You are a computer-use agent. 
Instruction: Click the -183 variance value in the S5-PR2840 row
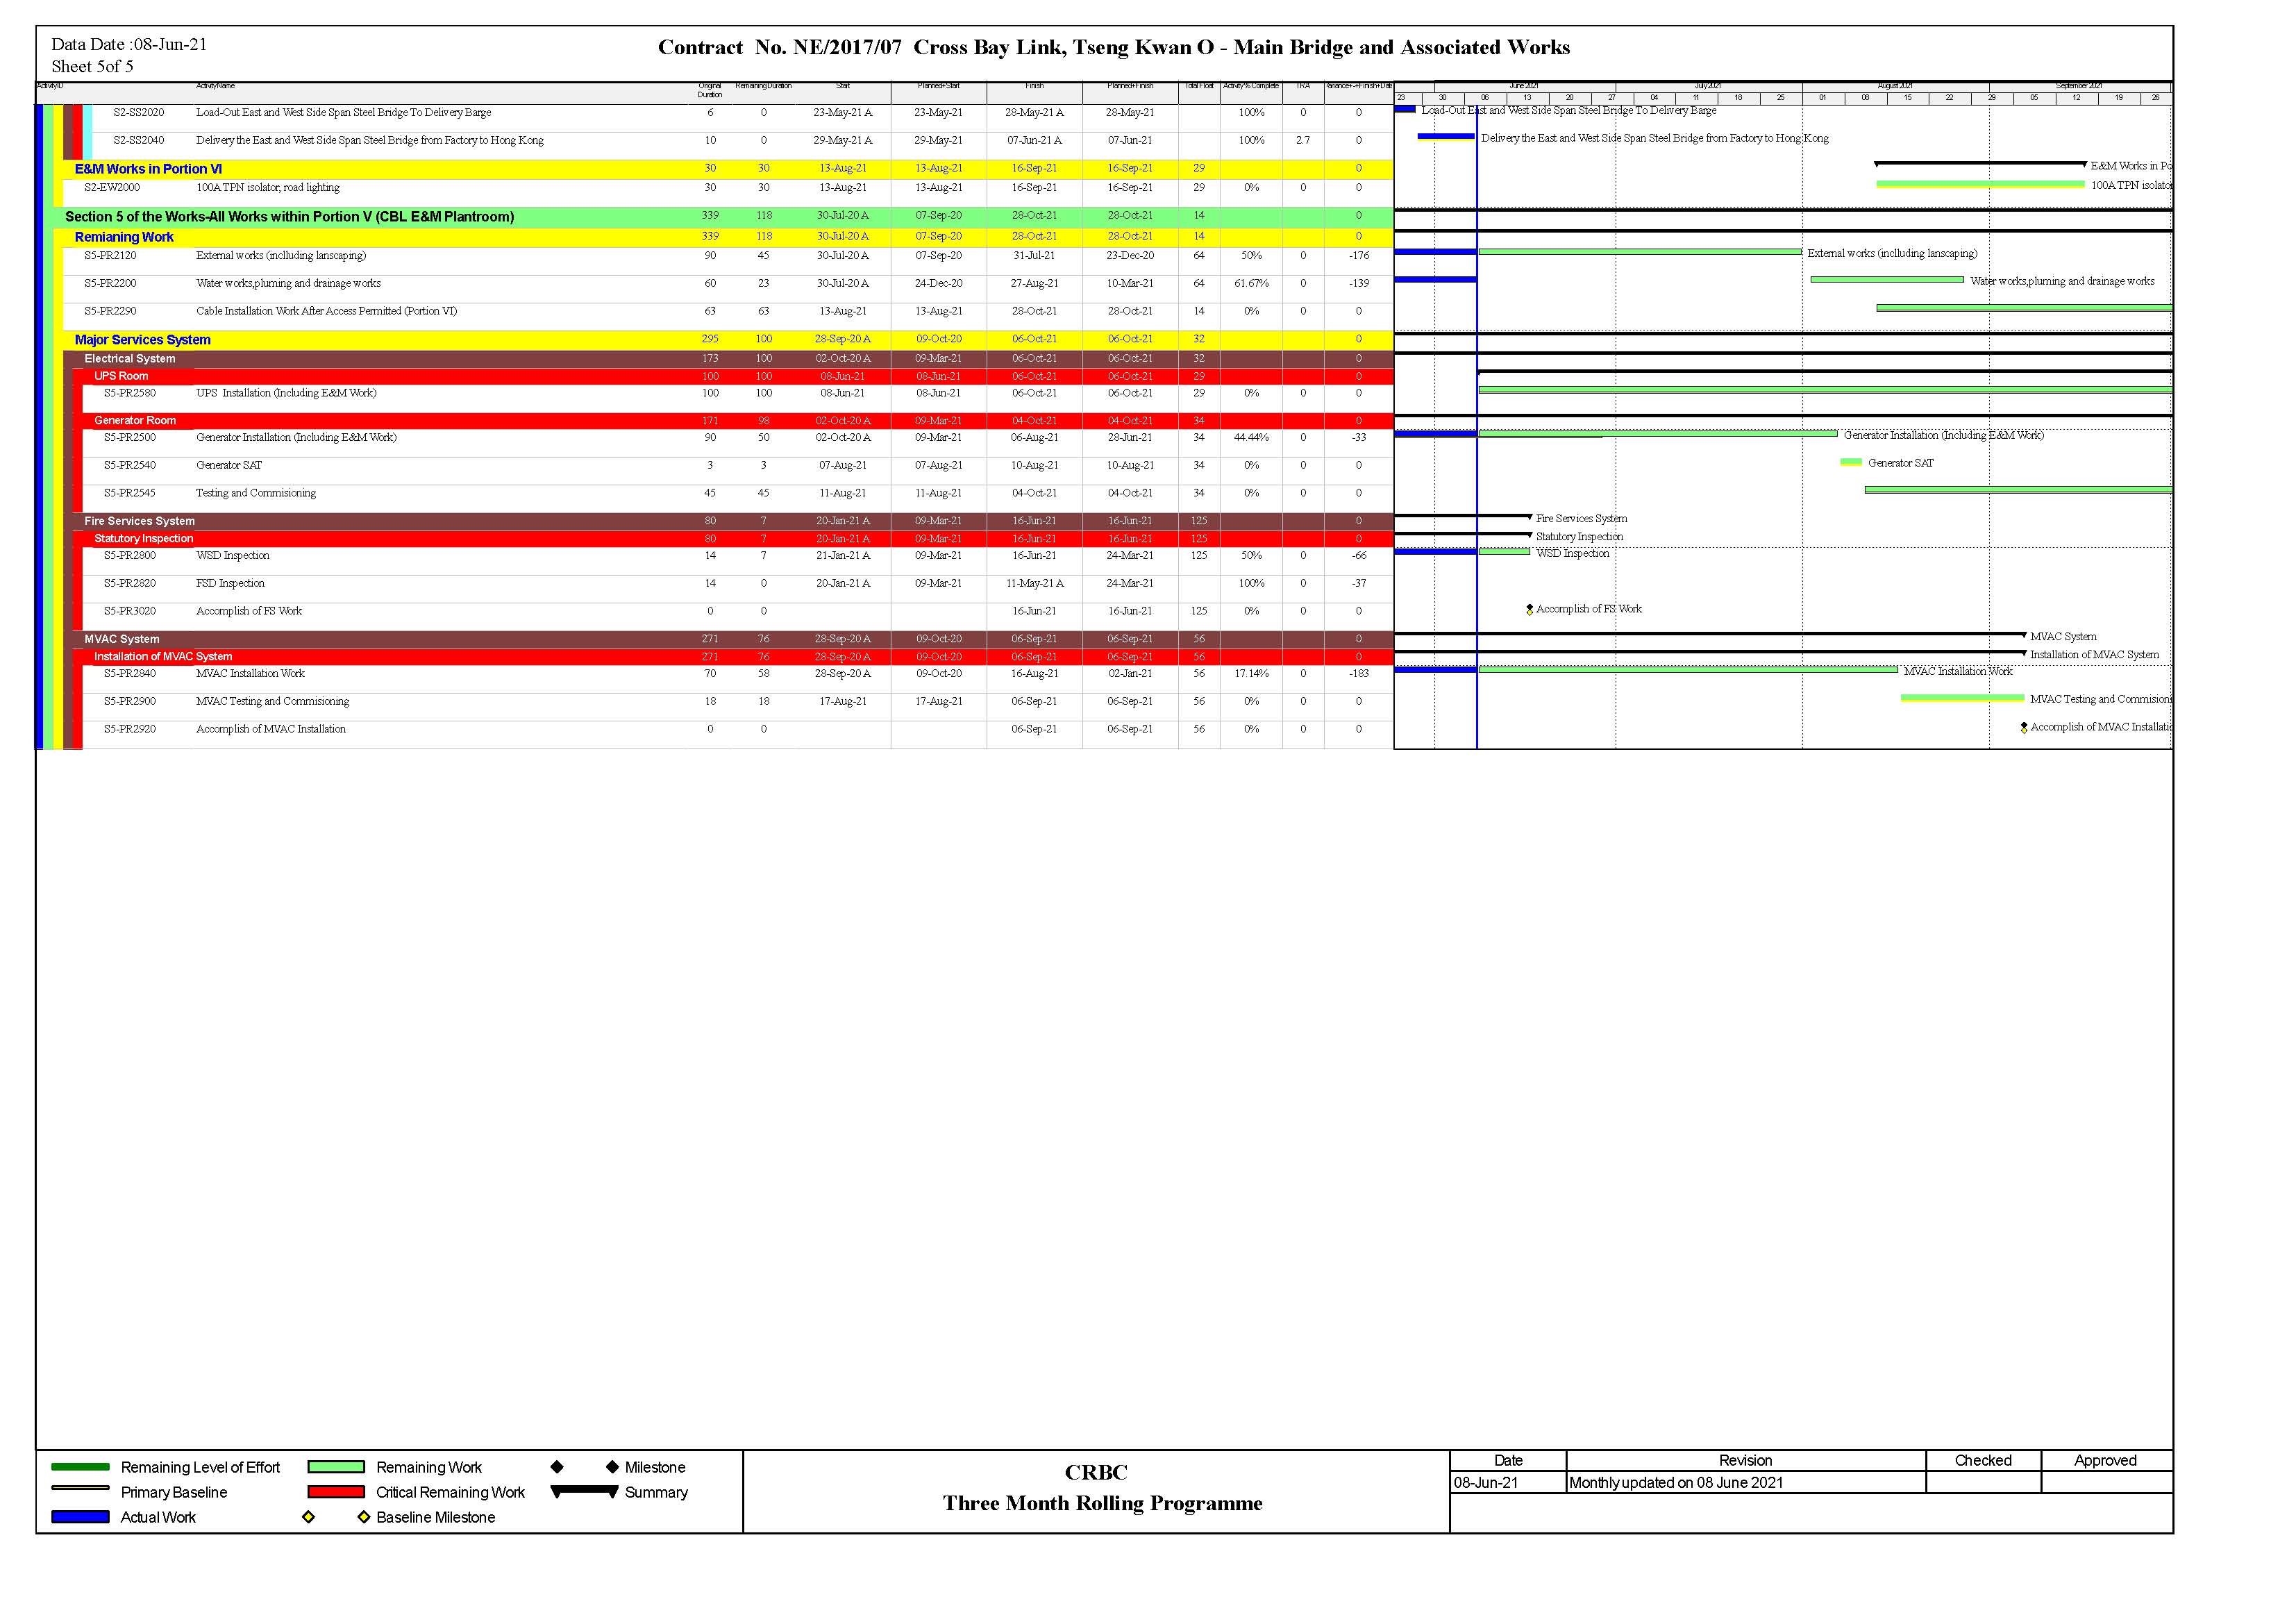[x=1359, y=674]
